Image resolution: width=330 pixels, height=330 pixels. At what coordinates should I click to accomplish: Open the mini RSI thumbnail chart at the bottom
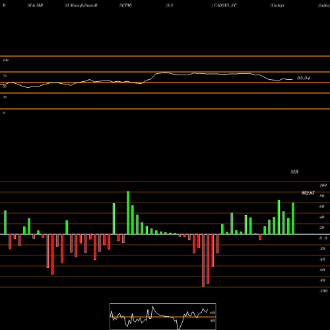(x=163, y=316)
